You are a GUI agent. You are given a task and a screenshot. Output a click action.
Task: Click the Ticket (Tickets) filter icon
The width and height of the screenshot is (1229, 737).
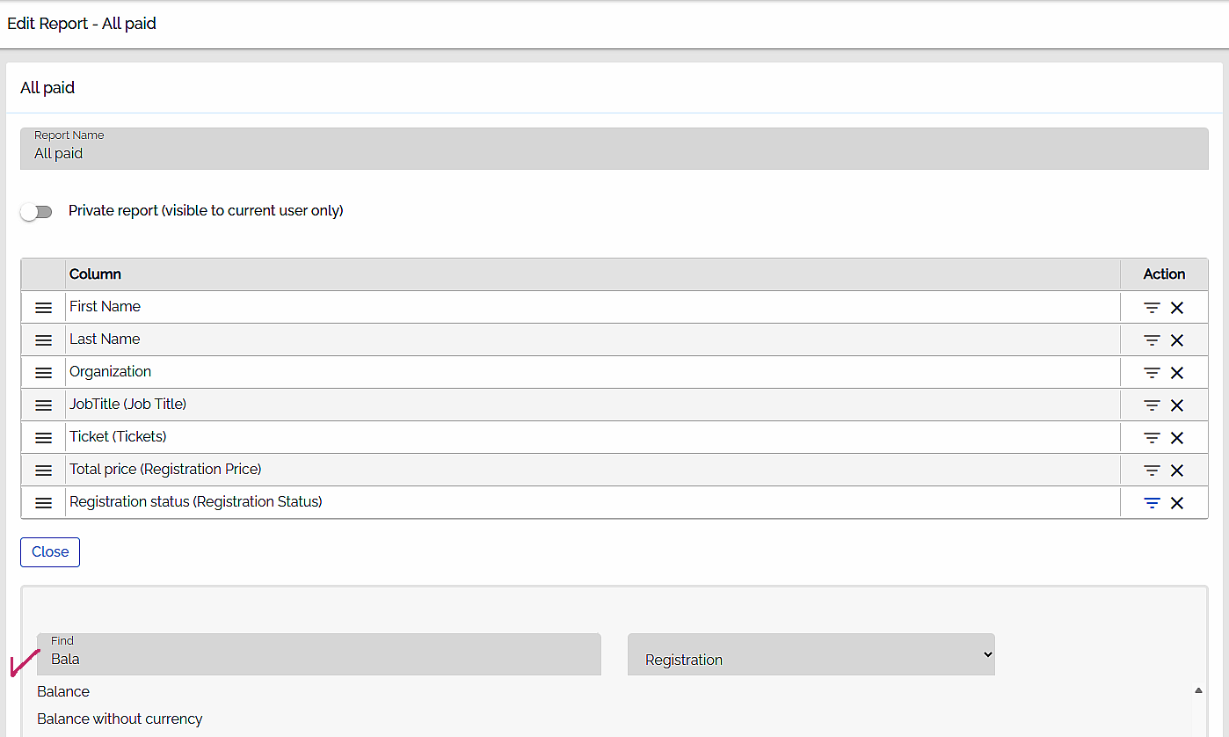[1152, 438]
